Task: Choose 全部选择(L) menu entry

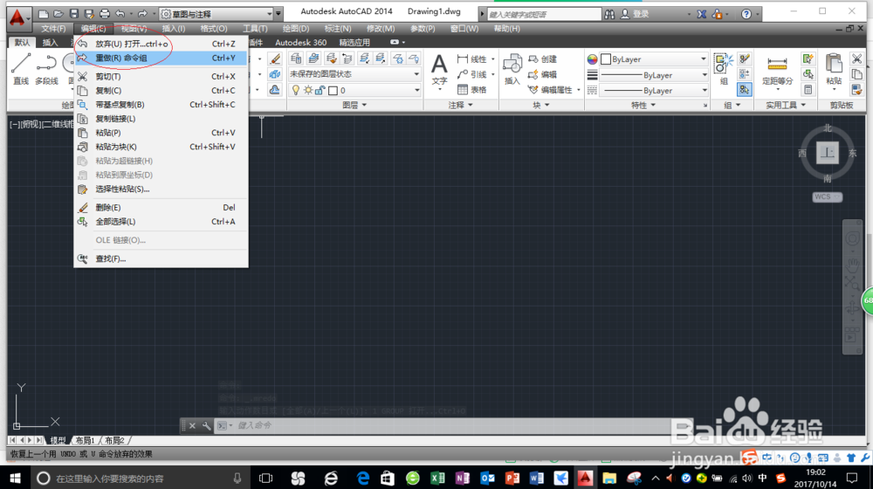Action: tap(161, 222)
